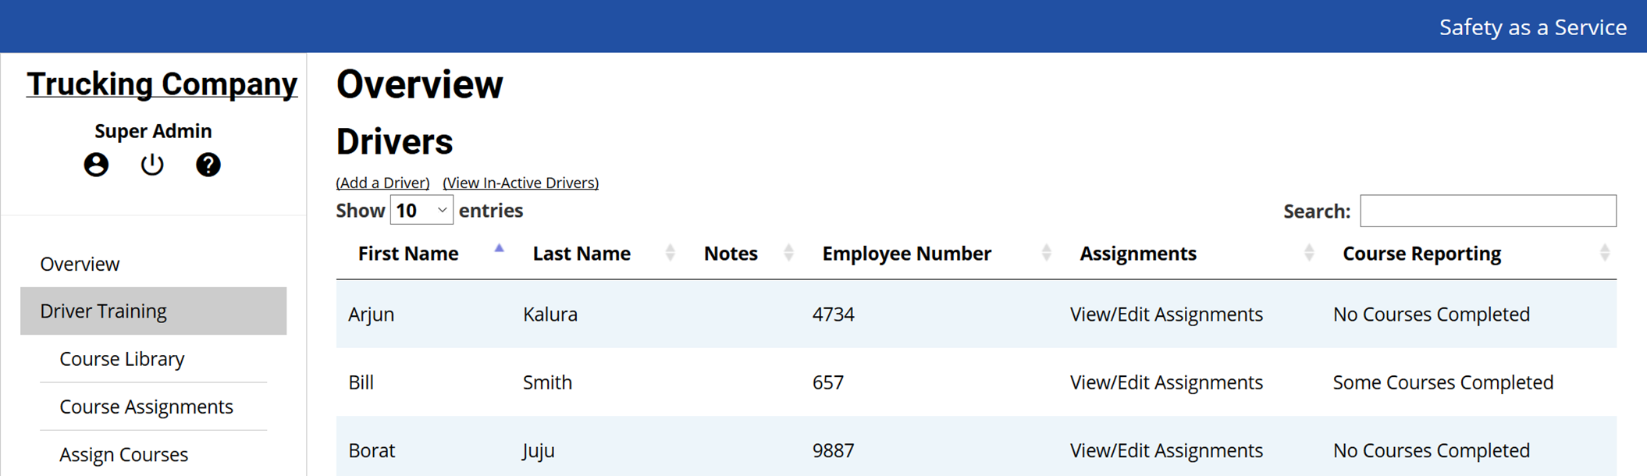
Task: Click the Add a Driver link
Action: [x=382, y=183]
